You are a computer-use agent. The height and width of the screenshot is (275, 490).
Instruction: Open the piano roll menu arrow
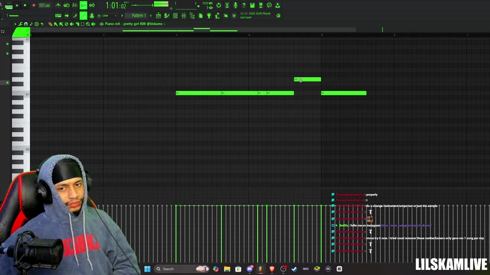click(15, 24)
